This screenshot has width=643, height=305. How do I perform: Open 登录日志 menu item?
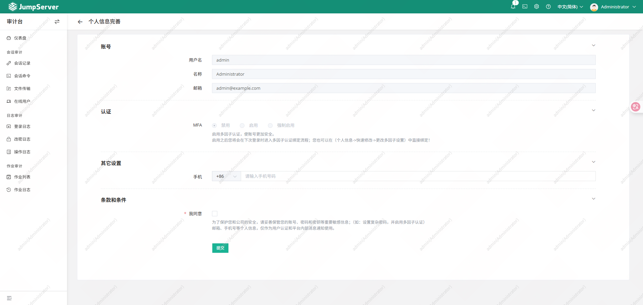click(x=33, y=127)
